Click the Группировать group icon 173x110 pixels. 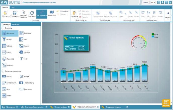coord(98,14)
